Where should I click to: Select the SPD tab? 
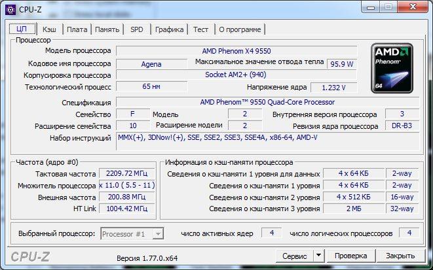tap(137, 29)
